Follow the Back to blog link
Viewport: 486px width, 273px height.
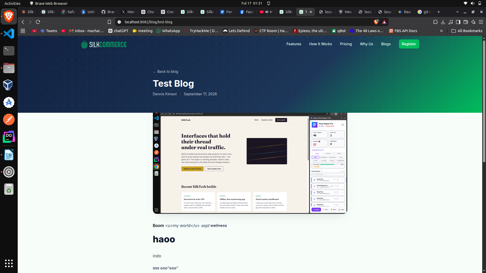(x=165, y=72)
